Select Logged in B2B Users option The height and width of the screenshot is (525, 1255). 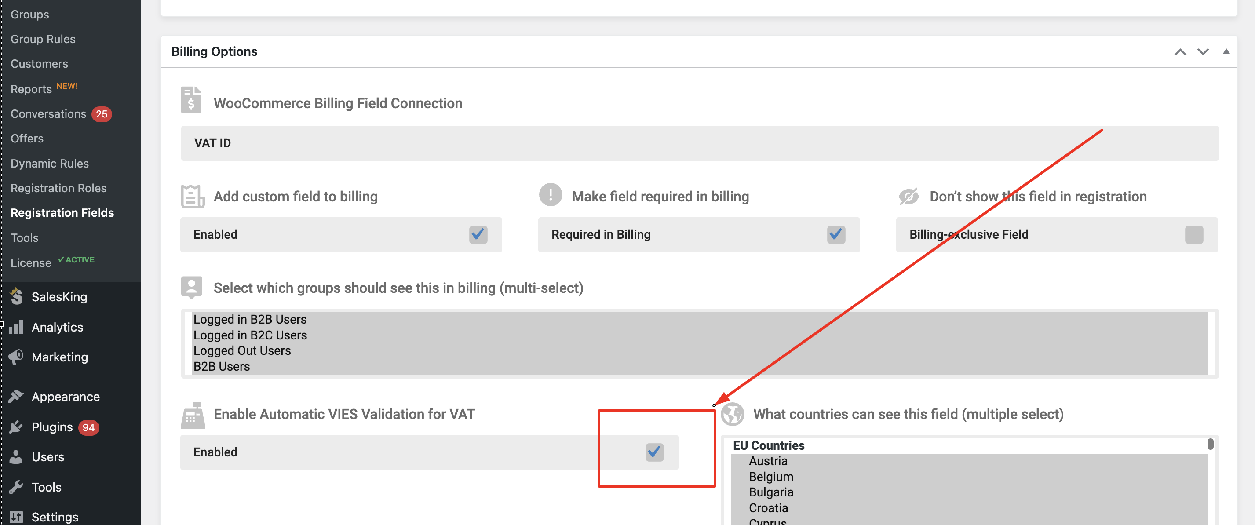700,320
